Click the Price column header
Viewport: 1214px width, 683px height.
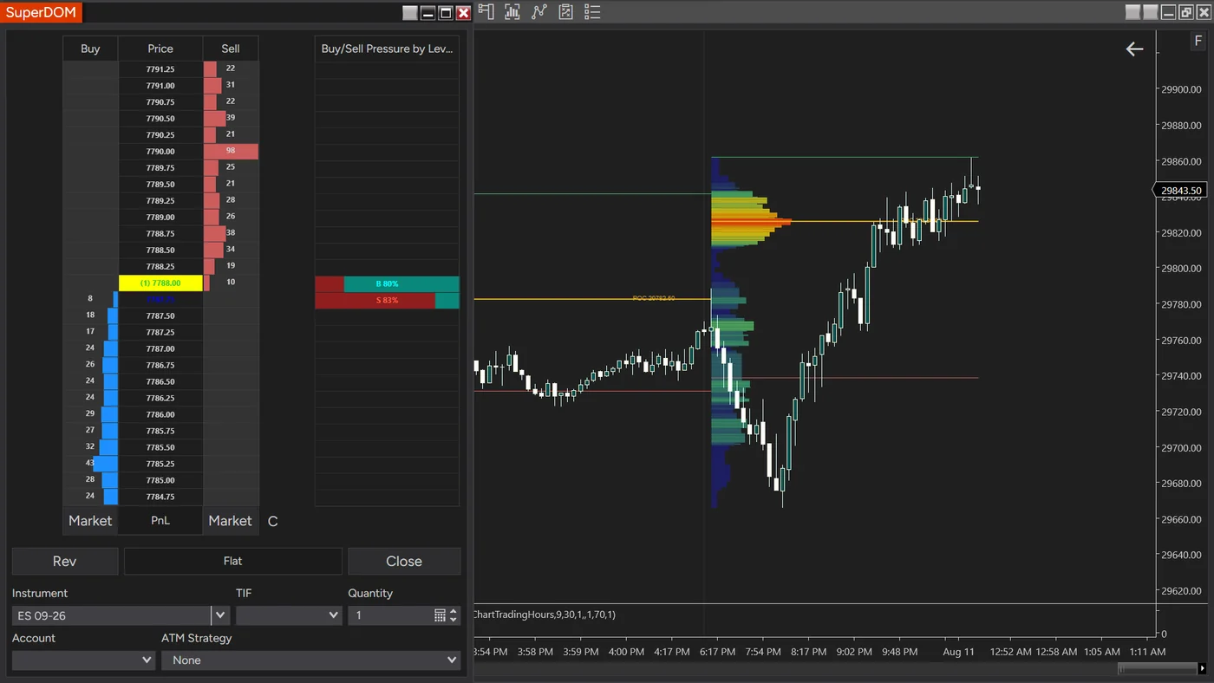[x=160, y=49]
